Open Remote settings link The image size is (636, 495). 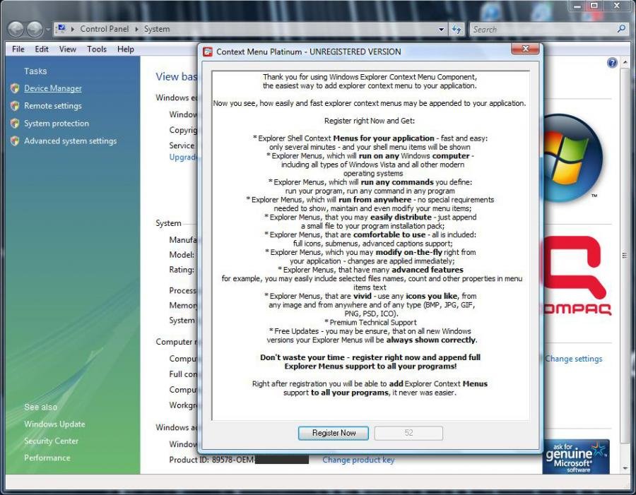(53, 106)
